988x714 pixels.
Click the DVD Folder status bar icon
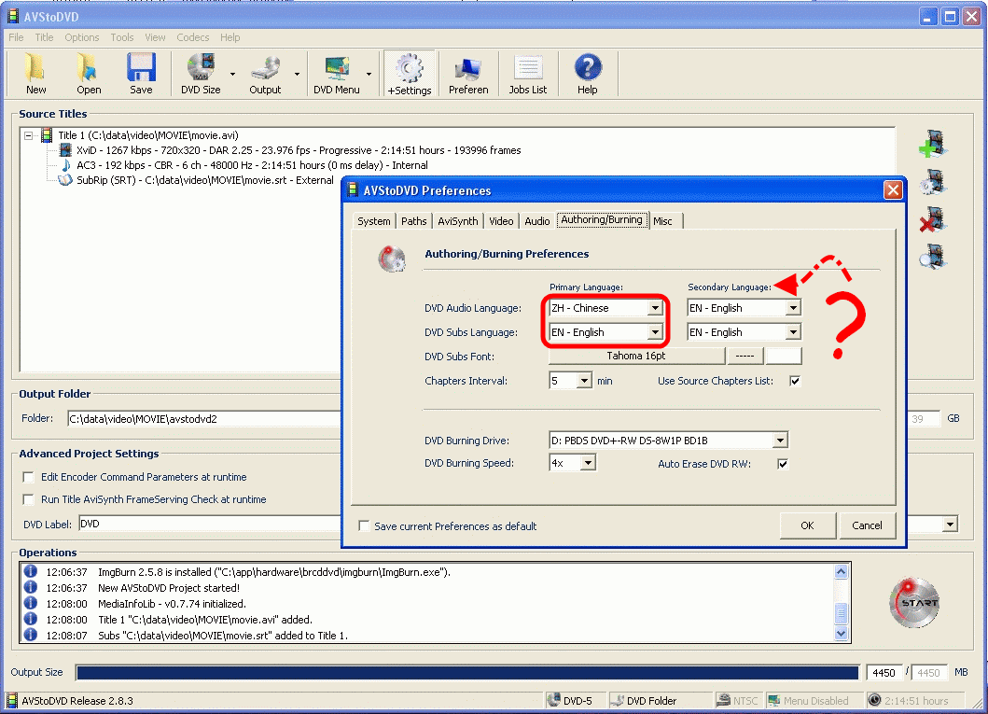pyautogui.click(x=618, y=700)
